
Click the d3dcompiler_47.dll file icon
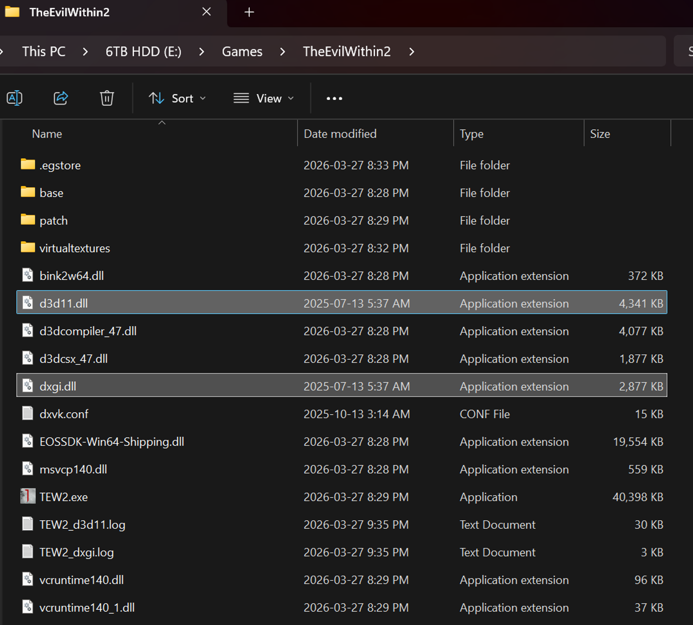coord(28,331)
